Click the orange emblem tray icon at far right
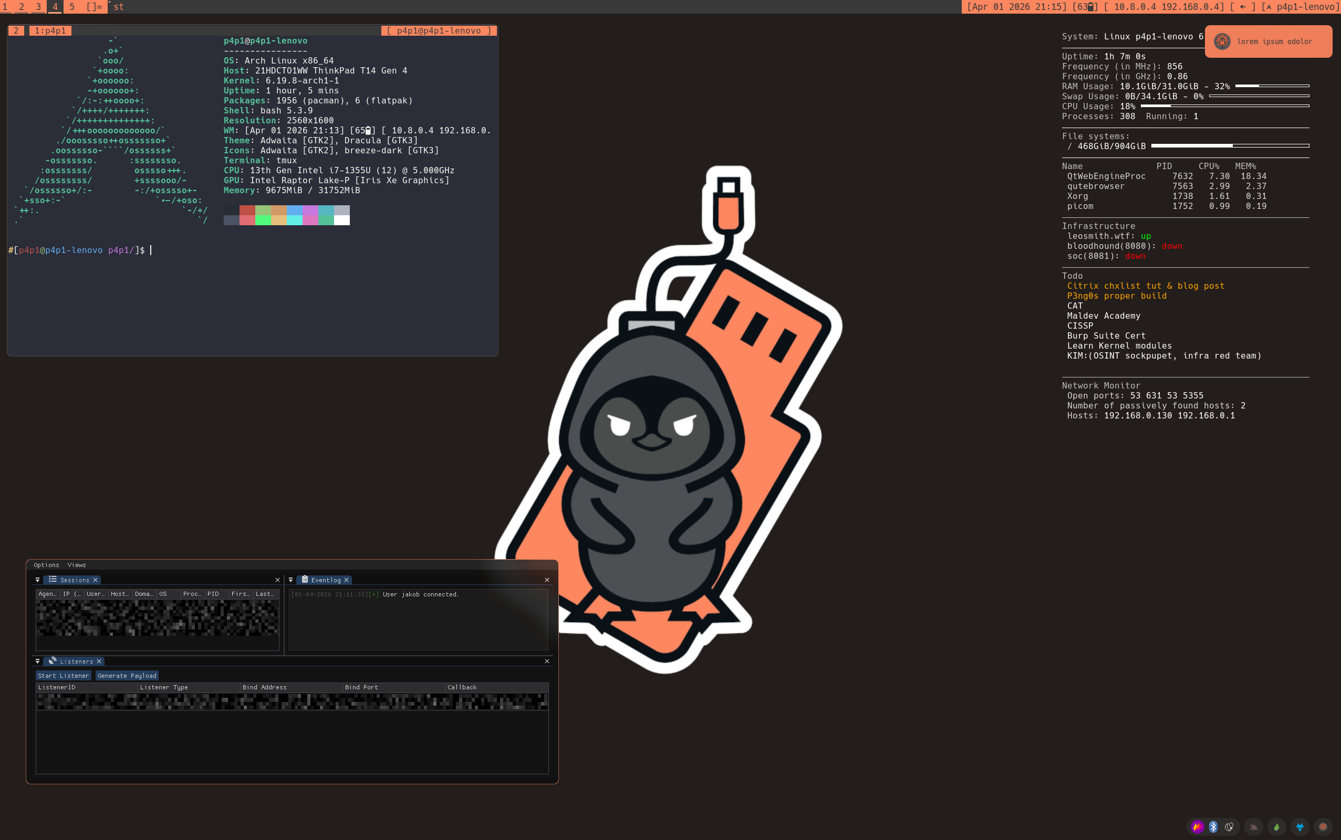 point(1323,827)
